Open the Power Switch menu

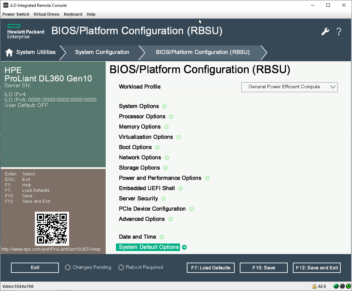click(16, 14)
